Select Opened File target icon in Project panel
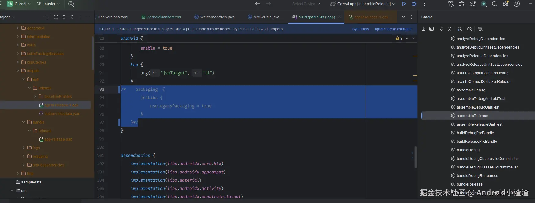 (x=56, y=17)
